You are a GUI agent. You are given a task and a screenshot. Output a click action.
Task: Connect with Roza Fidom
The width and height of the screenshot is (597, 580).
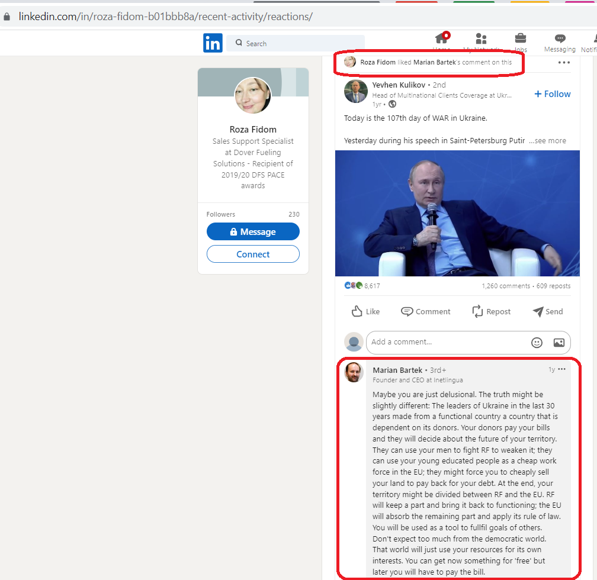(253, 254)
